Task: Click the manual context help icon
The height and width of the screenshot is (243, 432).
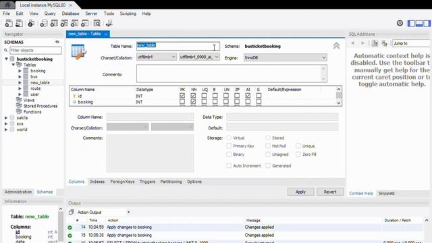Action: tap(375, 43)
